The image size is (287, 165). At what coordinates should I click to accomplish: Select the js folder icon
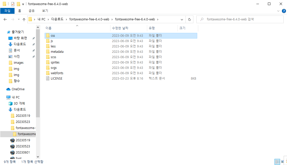[x=48, y=41]
